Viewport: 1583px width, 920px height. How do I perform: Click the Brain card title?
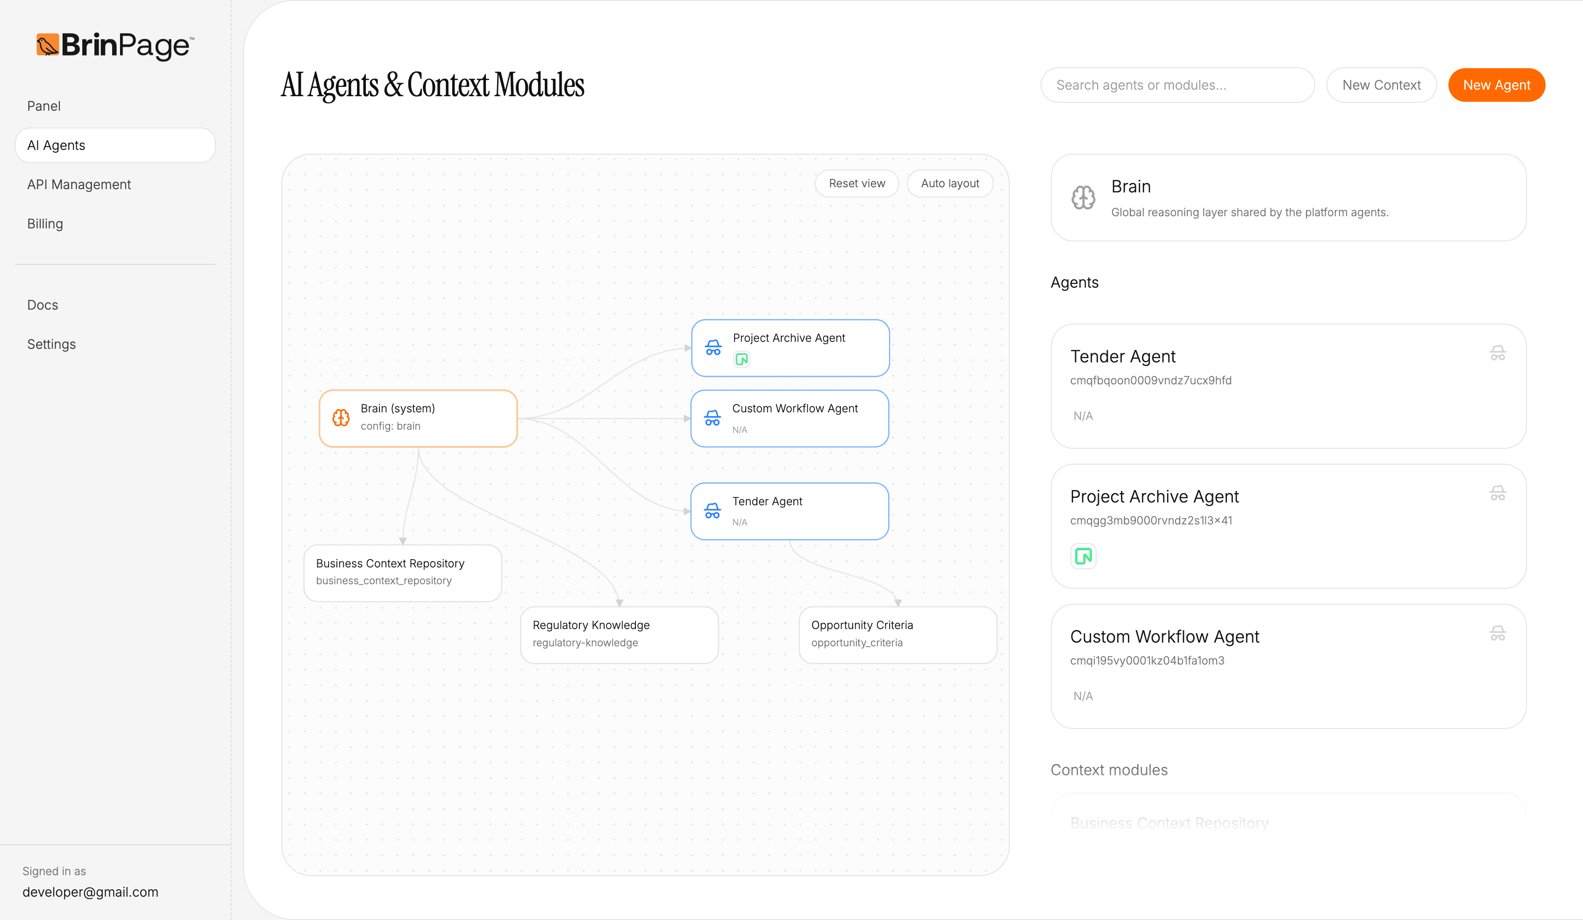[x=1131, y=186]
